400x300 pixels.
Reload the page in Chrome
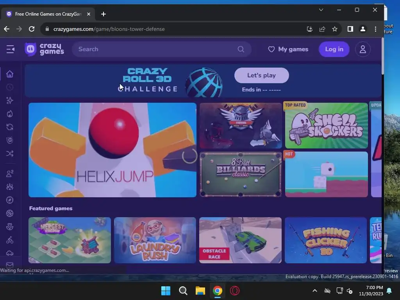point(32,29)
